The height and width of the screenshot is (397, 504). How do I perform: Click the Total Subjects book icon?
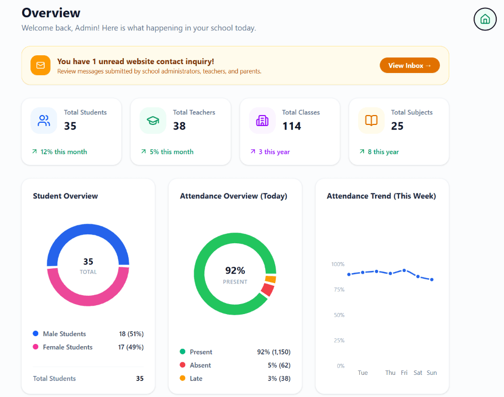tap(371, 121)
